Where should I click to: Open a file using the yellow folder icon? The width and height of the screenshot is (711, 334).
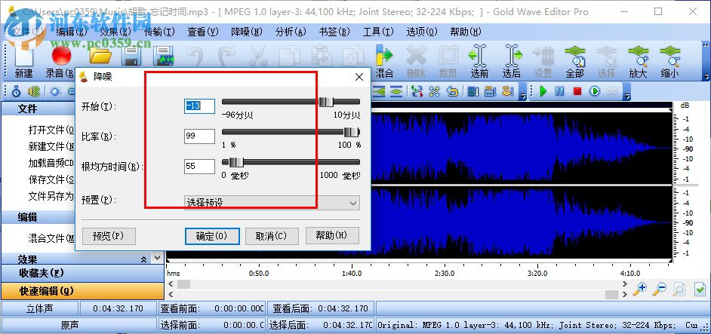(100, 57)
